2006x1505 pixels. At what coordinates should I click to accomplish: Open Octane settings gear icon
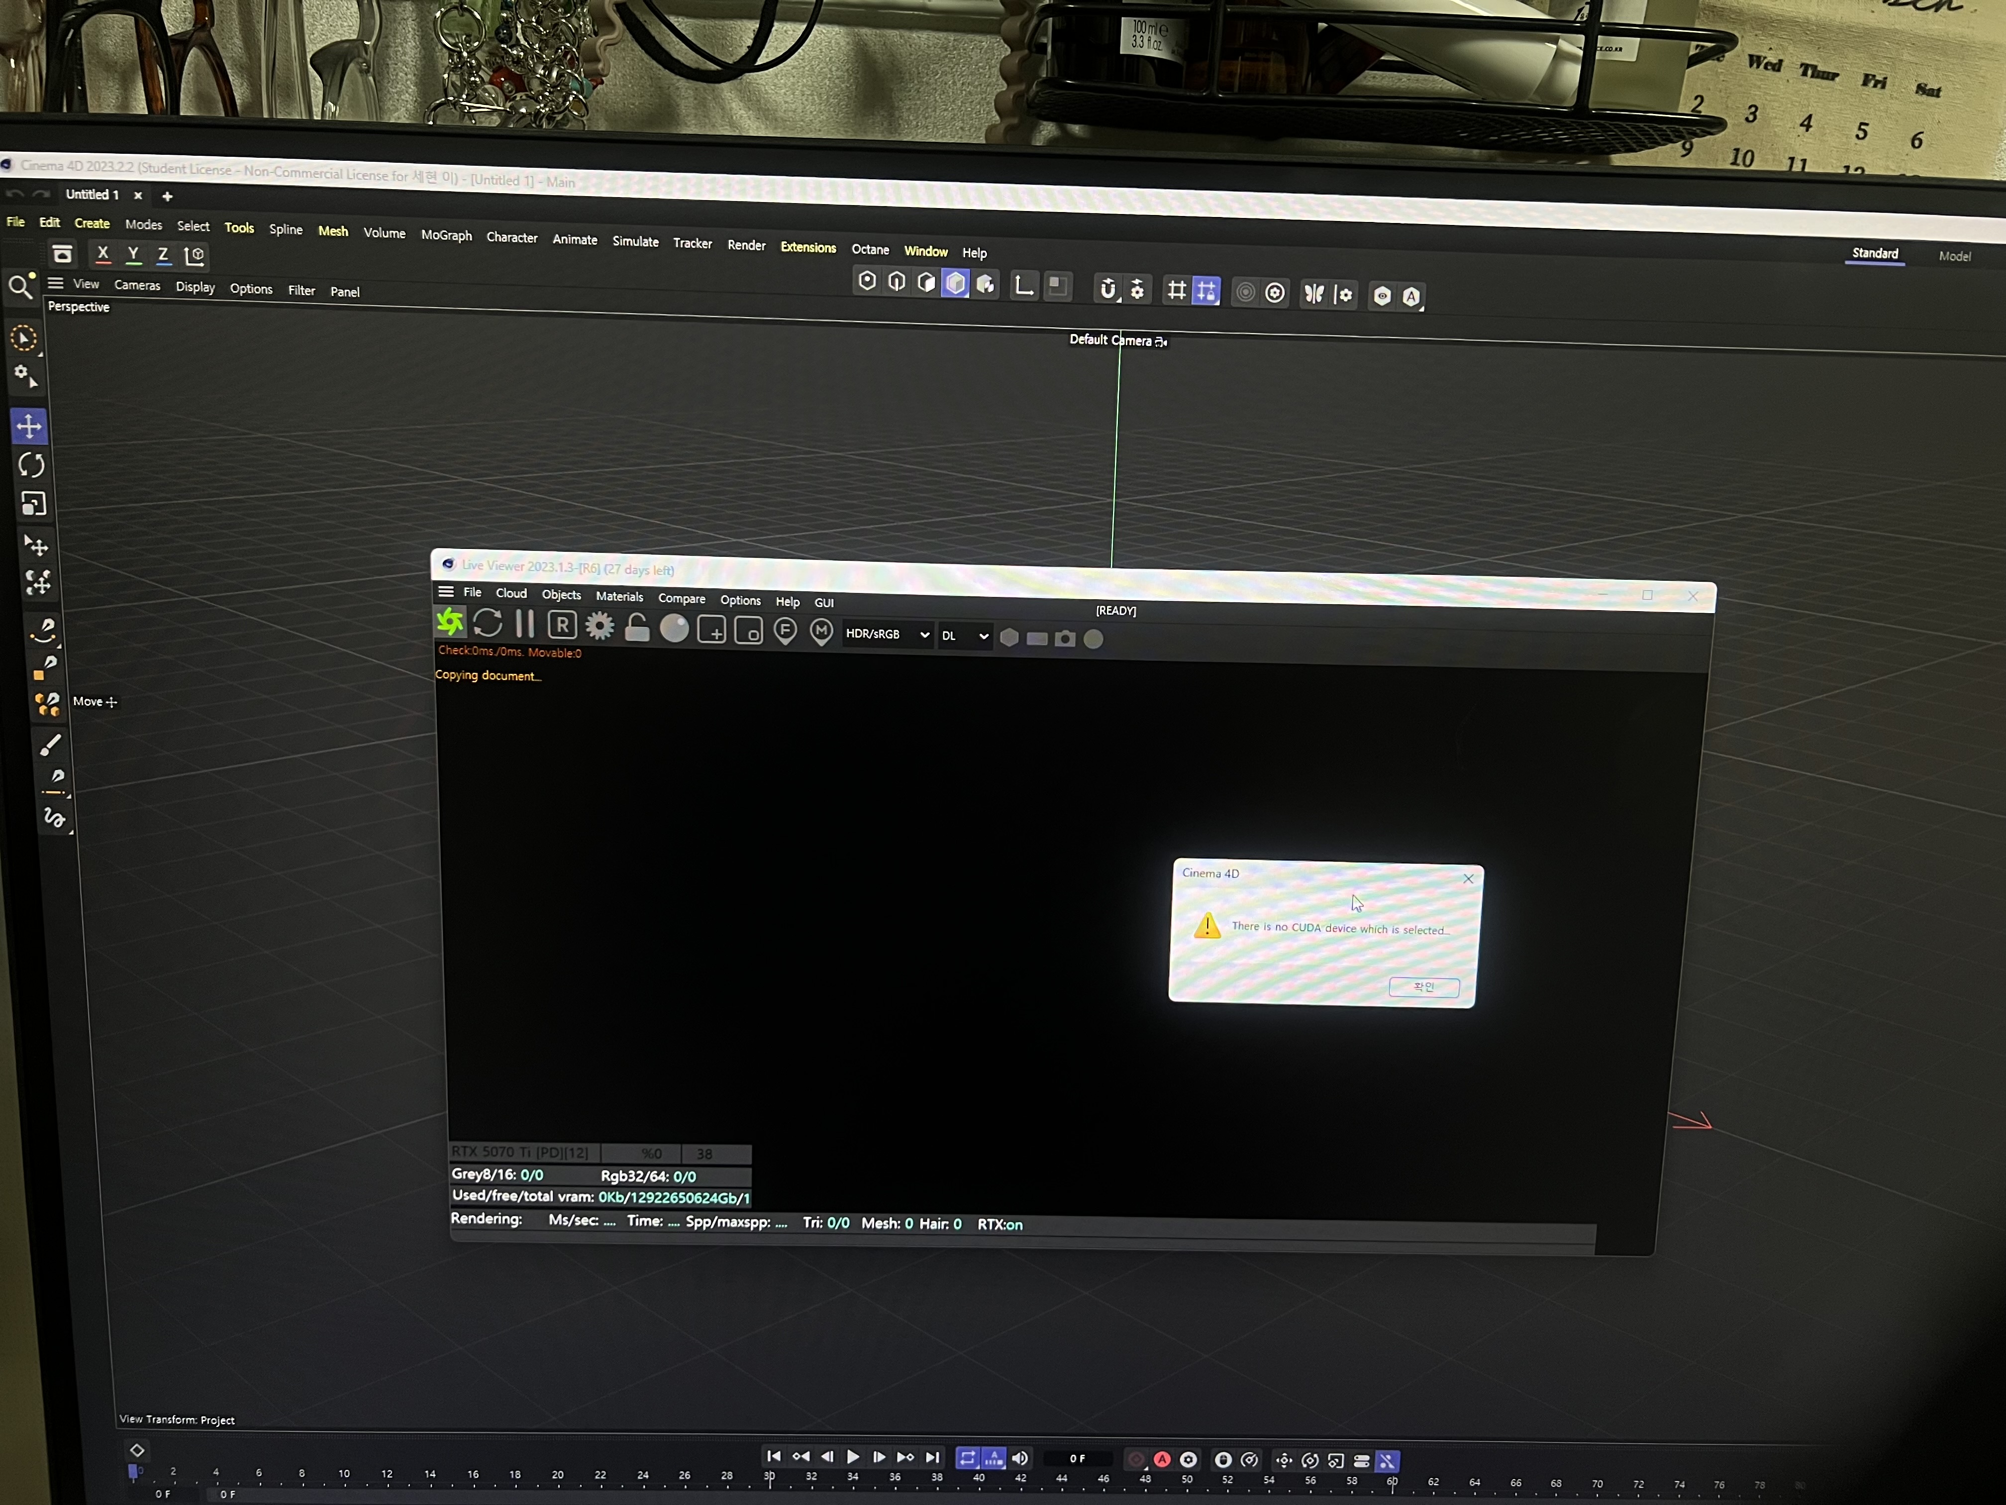600,626
